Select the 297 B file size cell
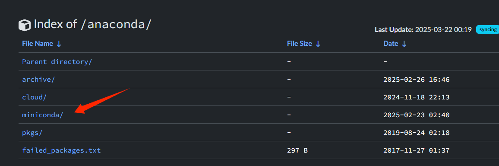 (297, 150)
